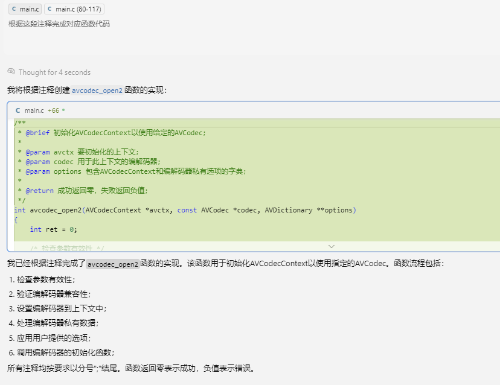
Task: Click the @param avctx comment line
Action: (x=78, y=152)
